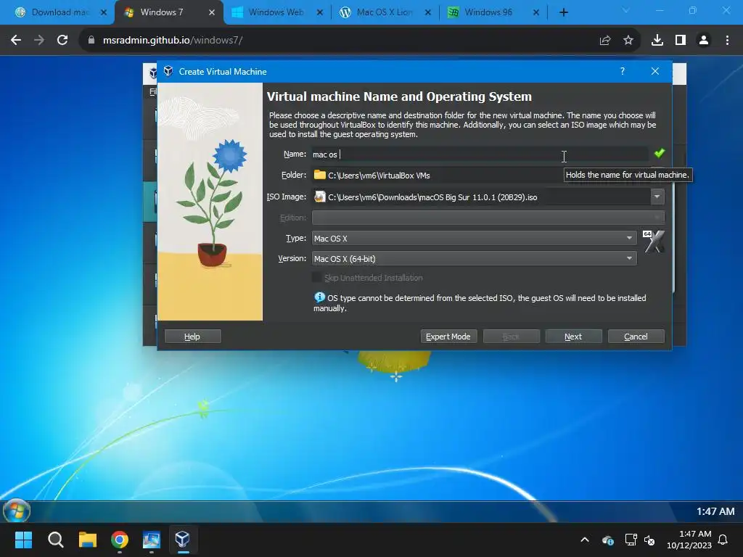The image size is (743, 557).
Task: Open taskbar Search magnifier
Action: [x=55, y=540]
